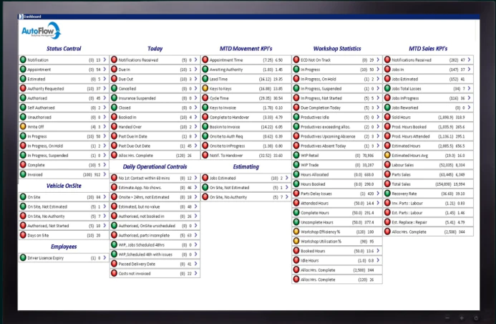
Task: Click the MTD Movement KPI's heading
Action: pos(245,49)
